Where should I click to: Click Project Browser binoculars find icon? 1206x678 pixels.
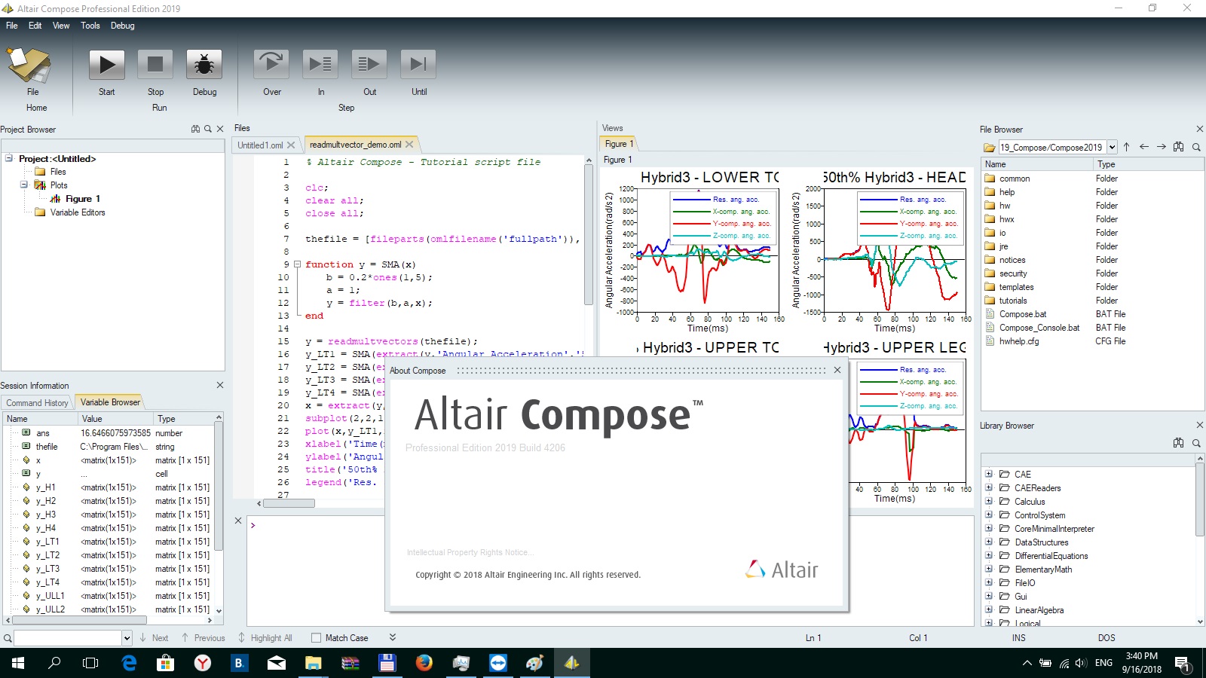click(x=196, y=129)
